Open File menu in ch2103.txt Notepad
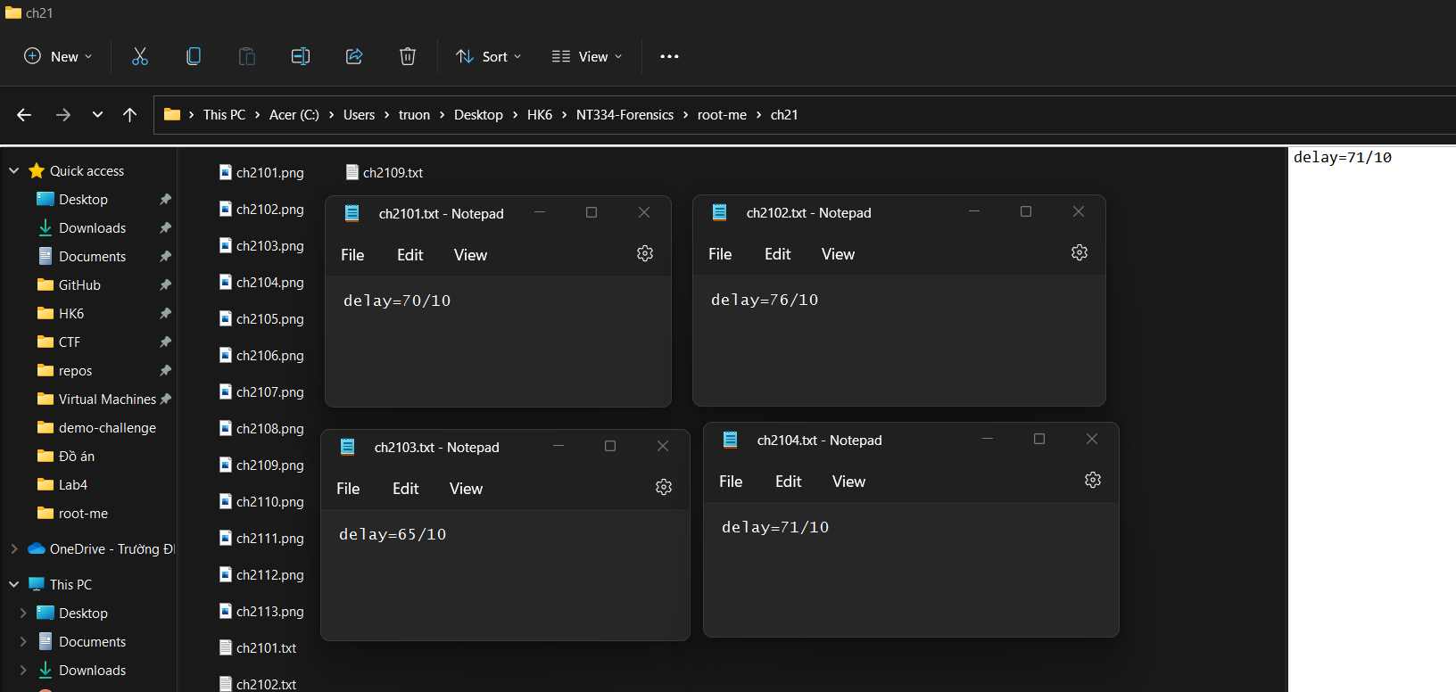The height and width of the screenshot is (692, 1456). coord(348,489)
